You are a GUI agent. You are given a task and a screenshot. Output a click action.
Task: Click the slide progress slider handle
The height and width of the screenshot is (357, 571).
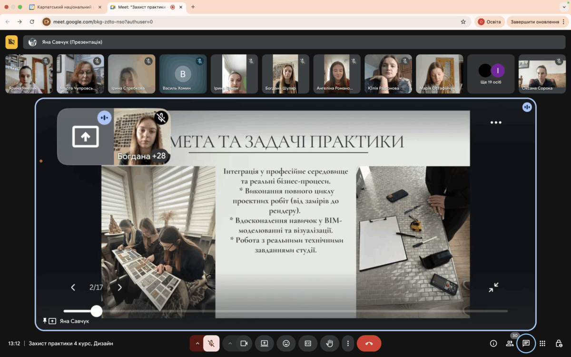[97, 311]
